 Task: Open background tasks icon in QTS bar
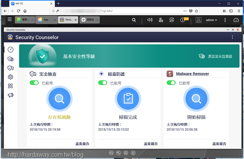(161, 20)
